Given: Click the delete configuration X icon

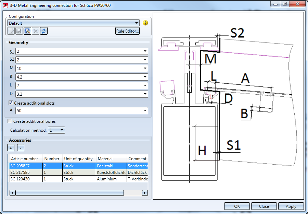Looking at the screenshot, I should [36, 31].
